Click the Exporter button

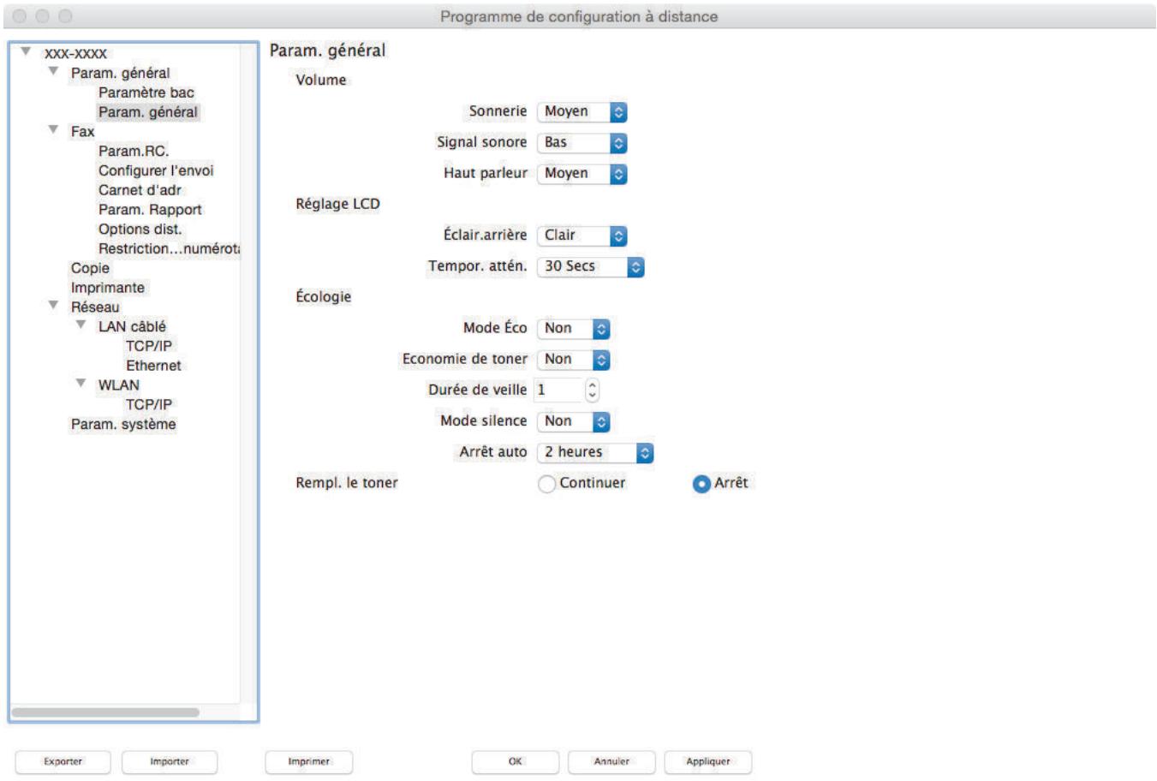(x=63, y=761)
